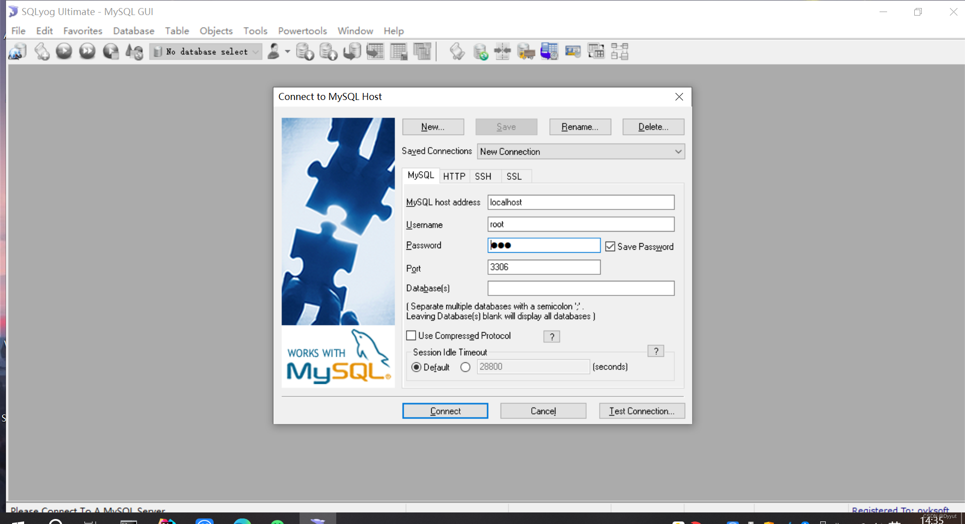The image size is (965, 524).
Task: Switch to the MySQL tab
Action: pos(421,175)
